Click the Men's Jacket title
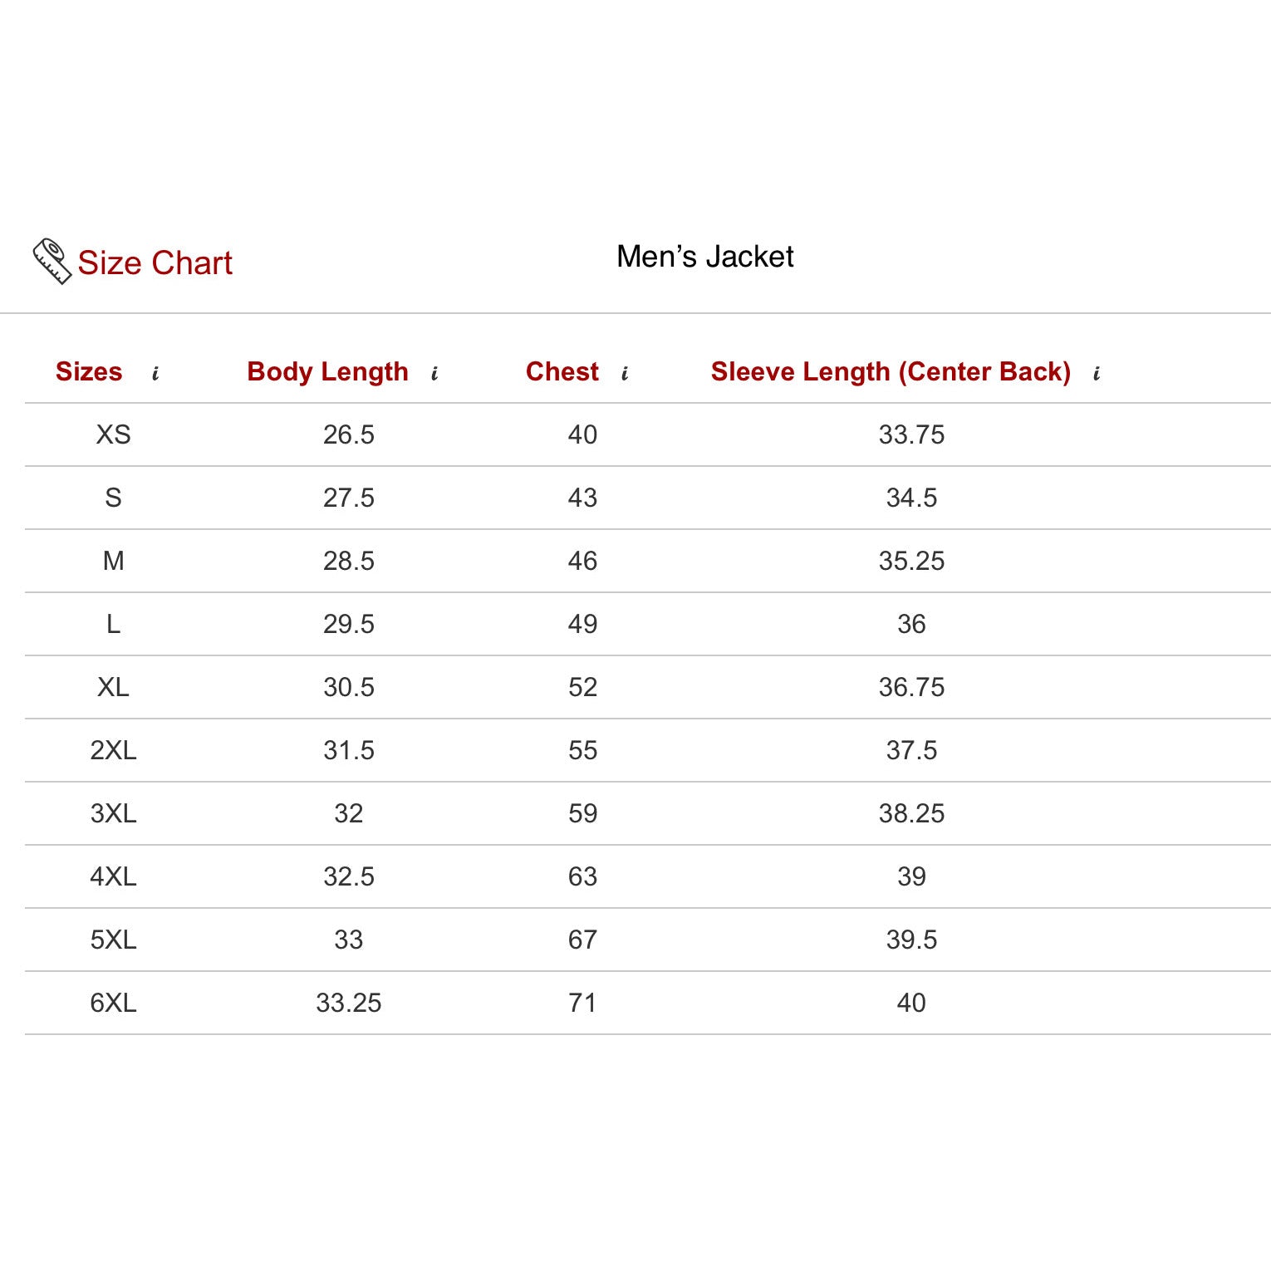Viewport: 1271px width, 1271px height. pyautogui.click(x=704, y=257)
